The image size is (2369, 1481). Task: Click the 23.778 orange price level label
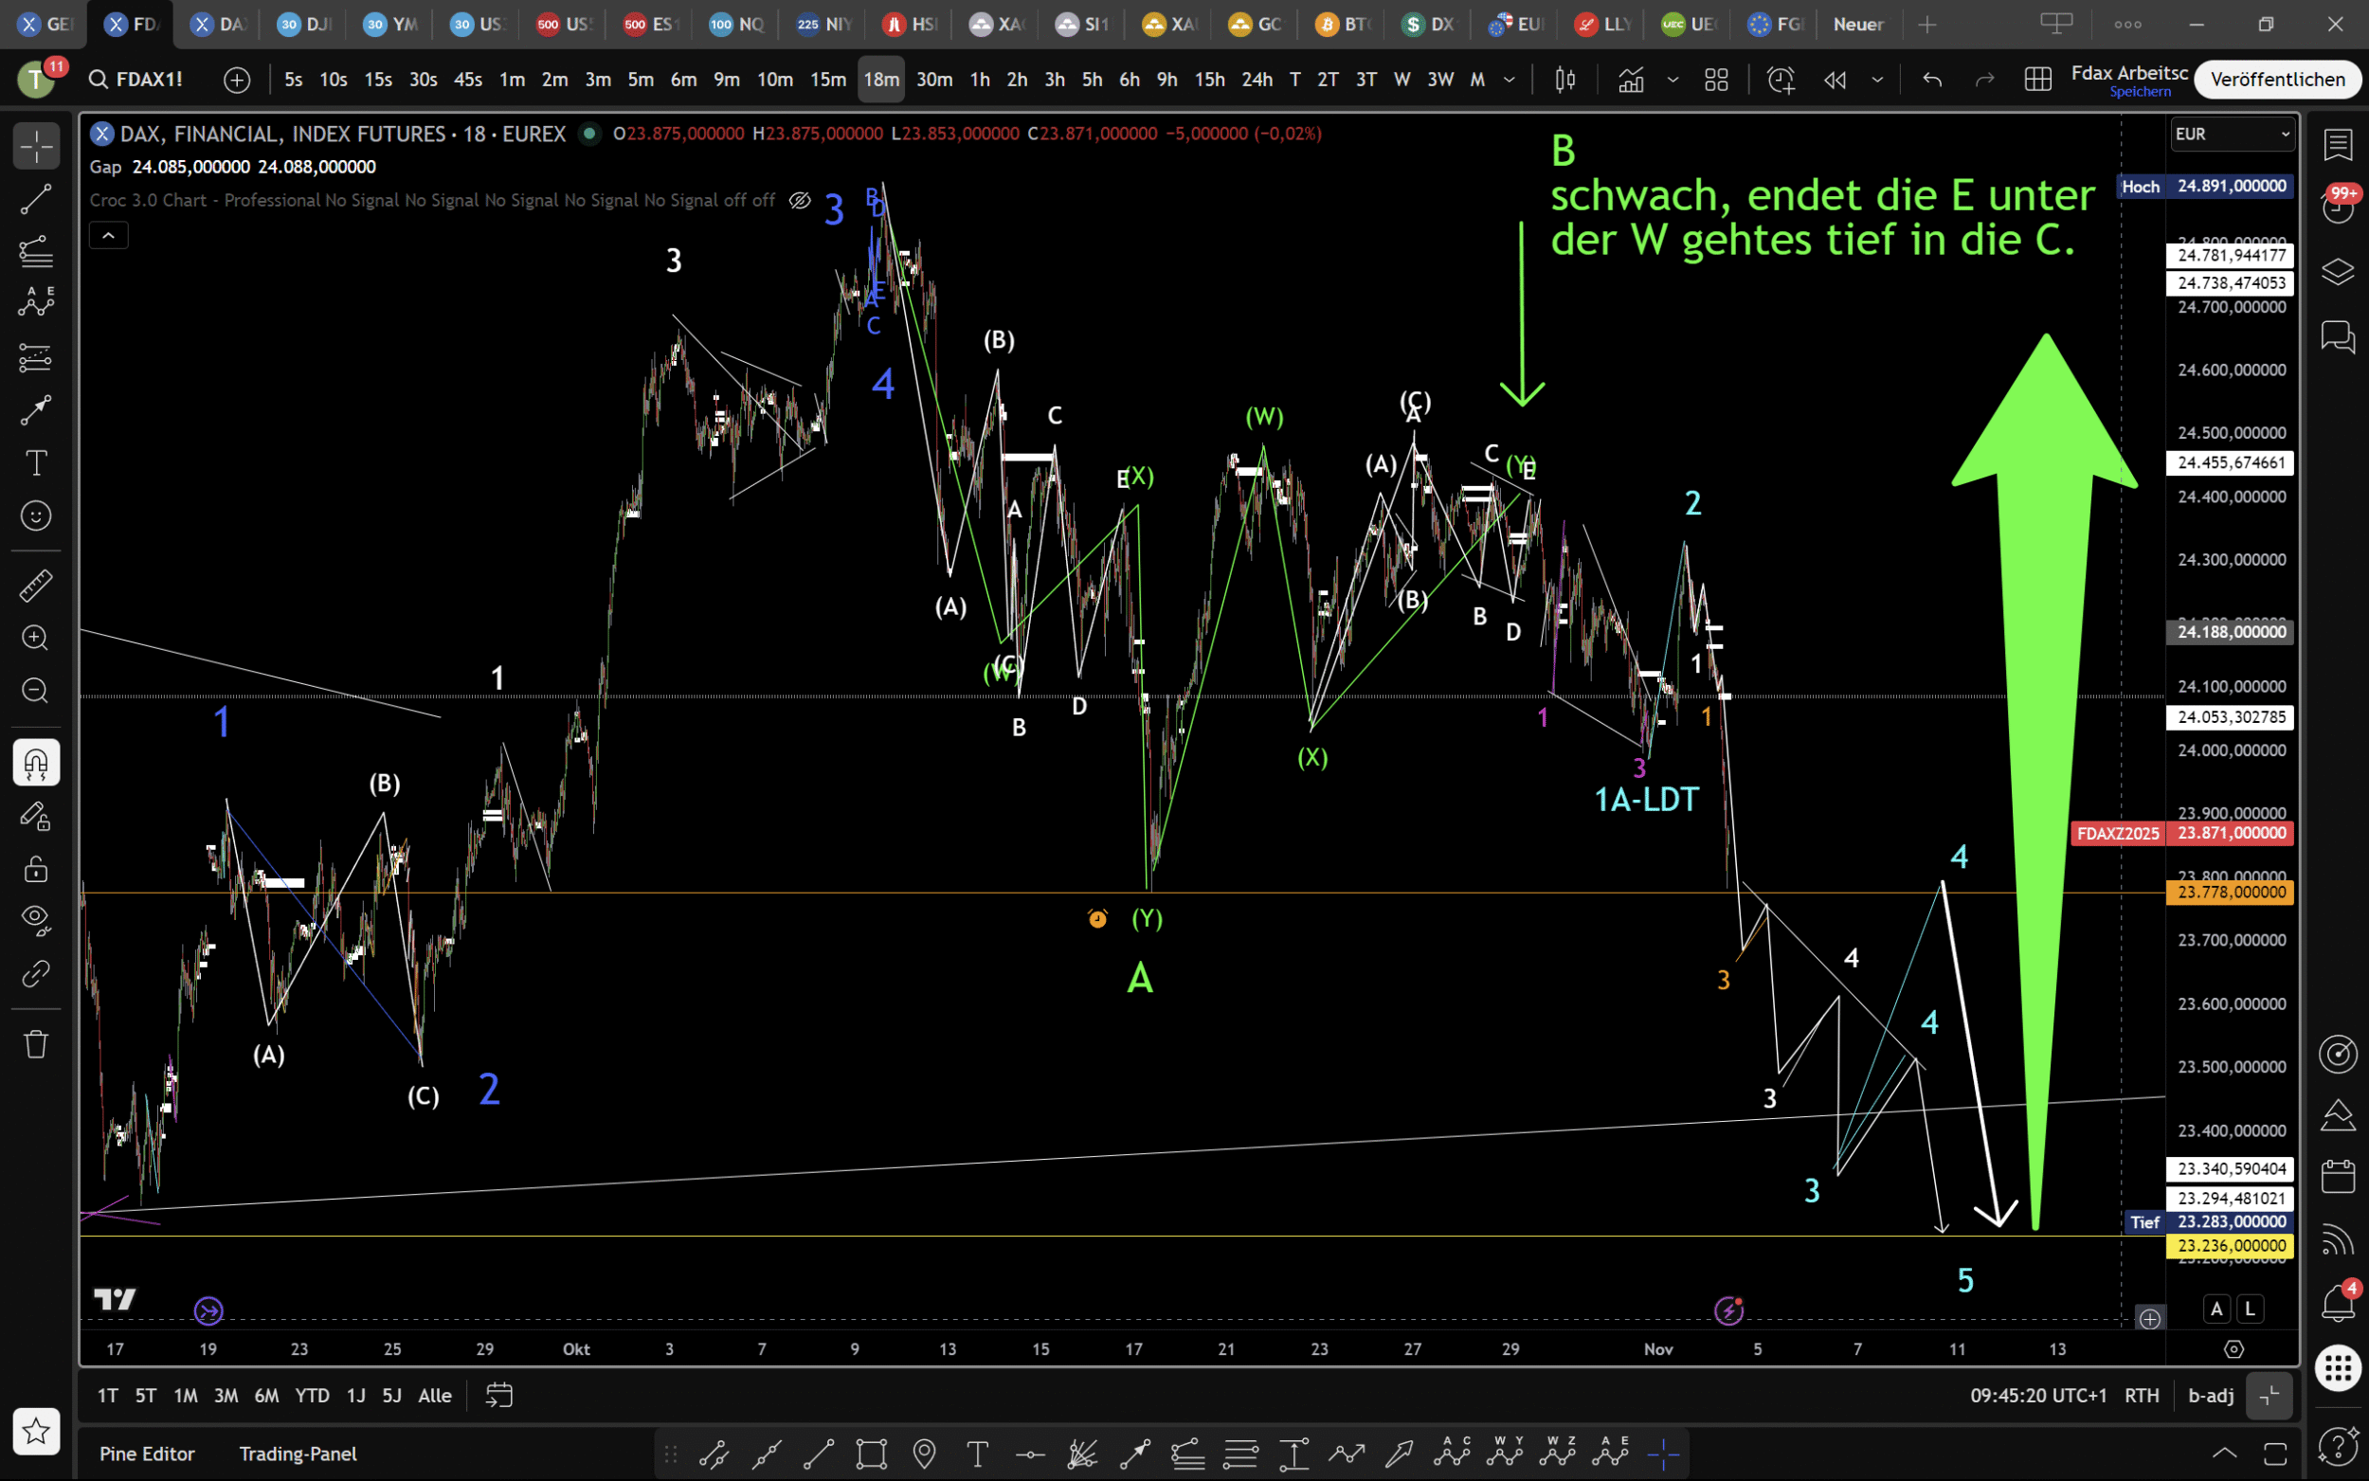click(2230, 893)
